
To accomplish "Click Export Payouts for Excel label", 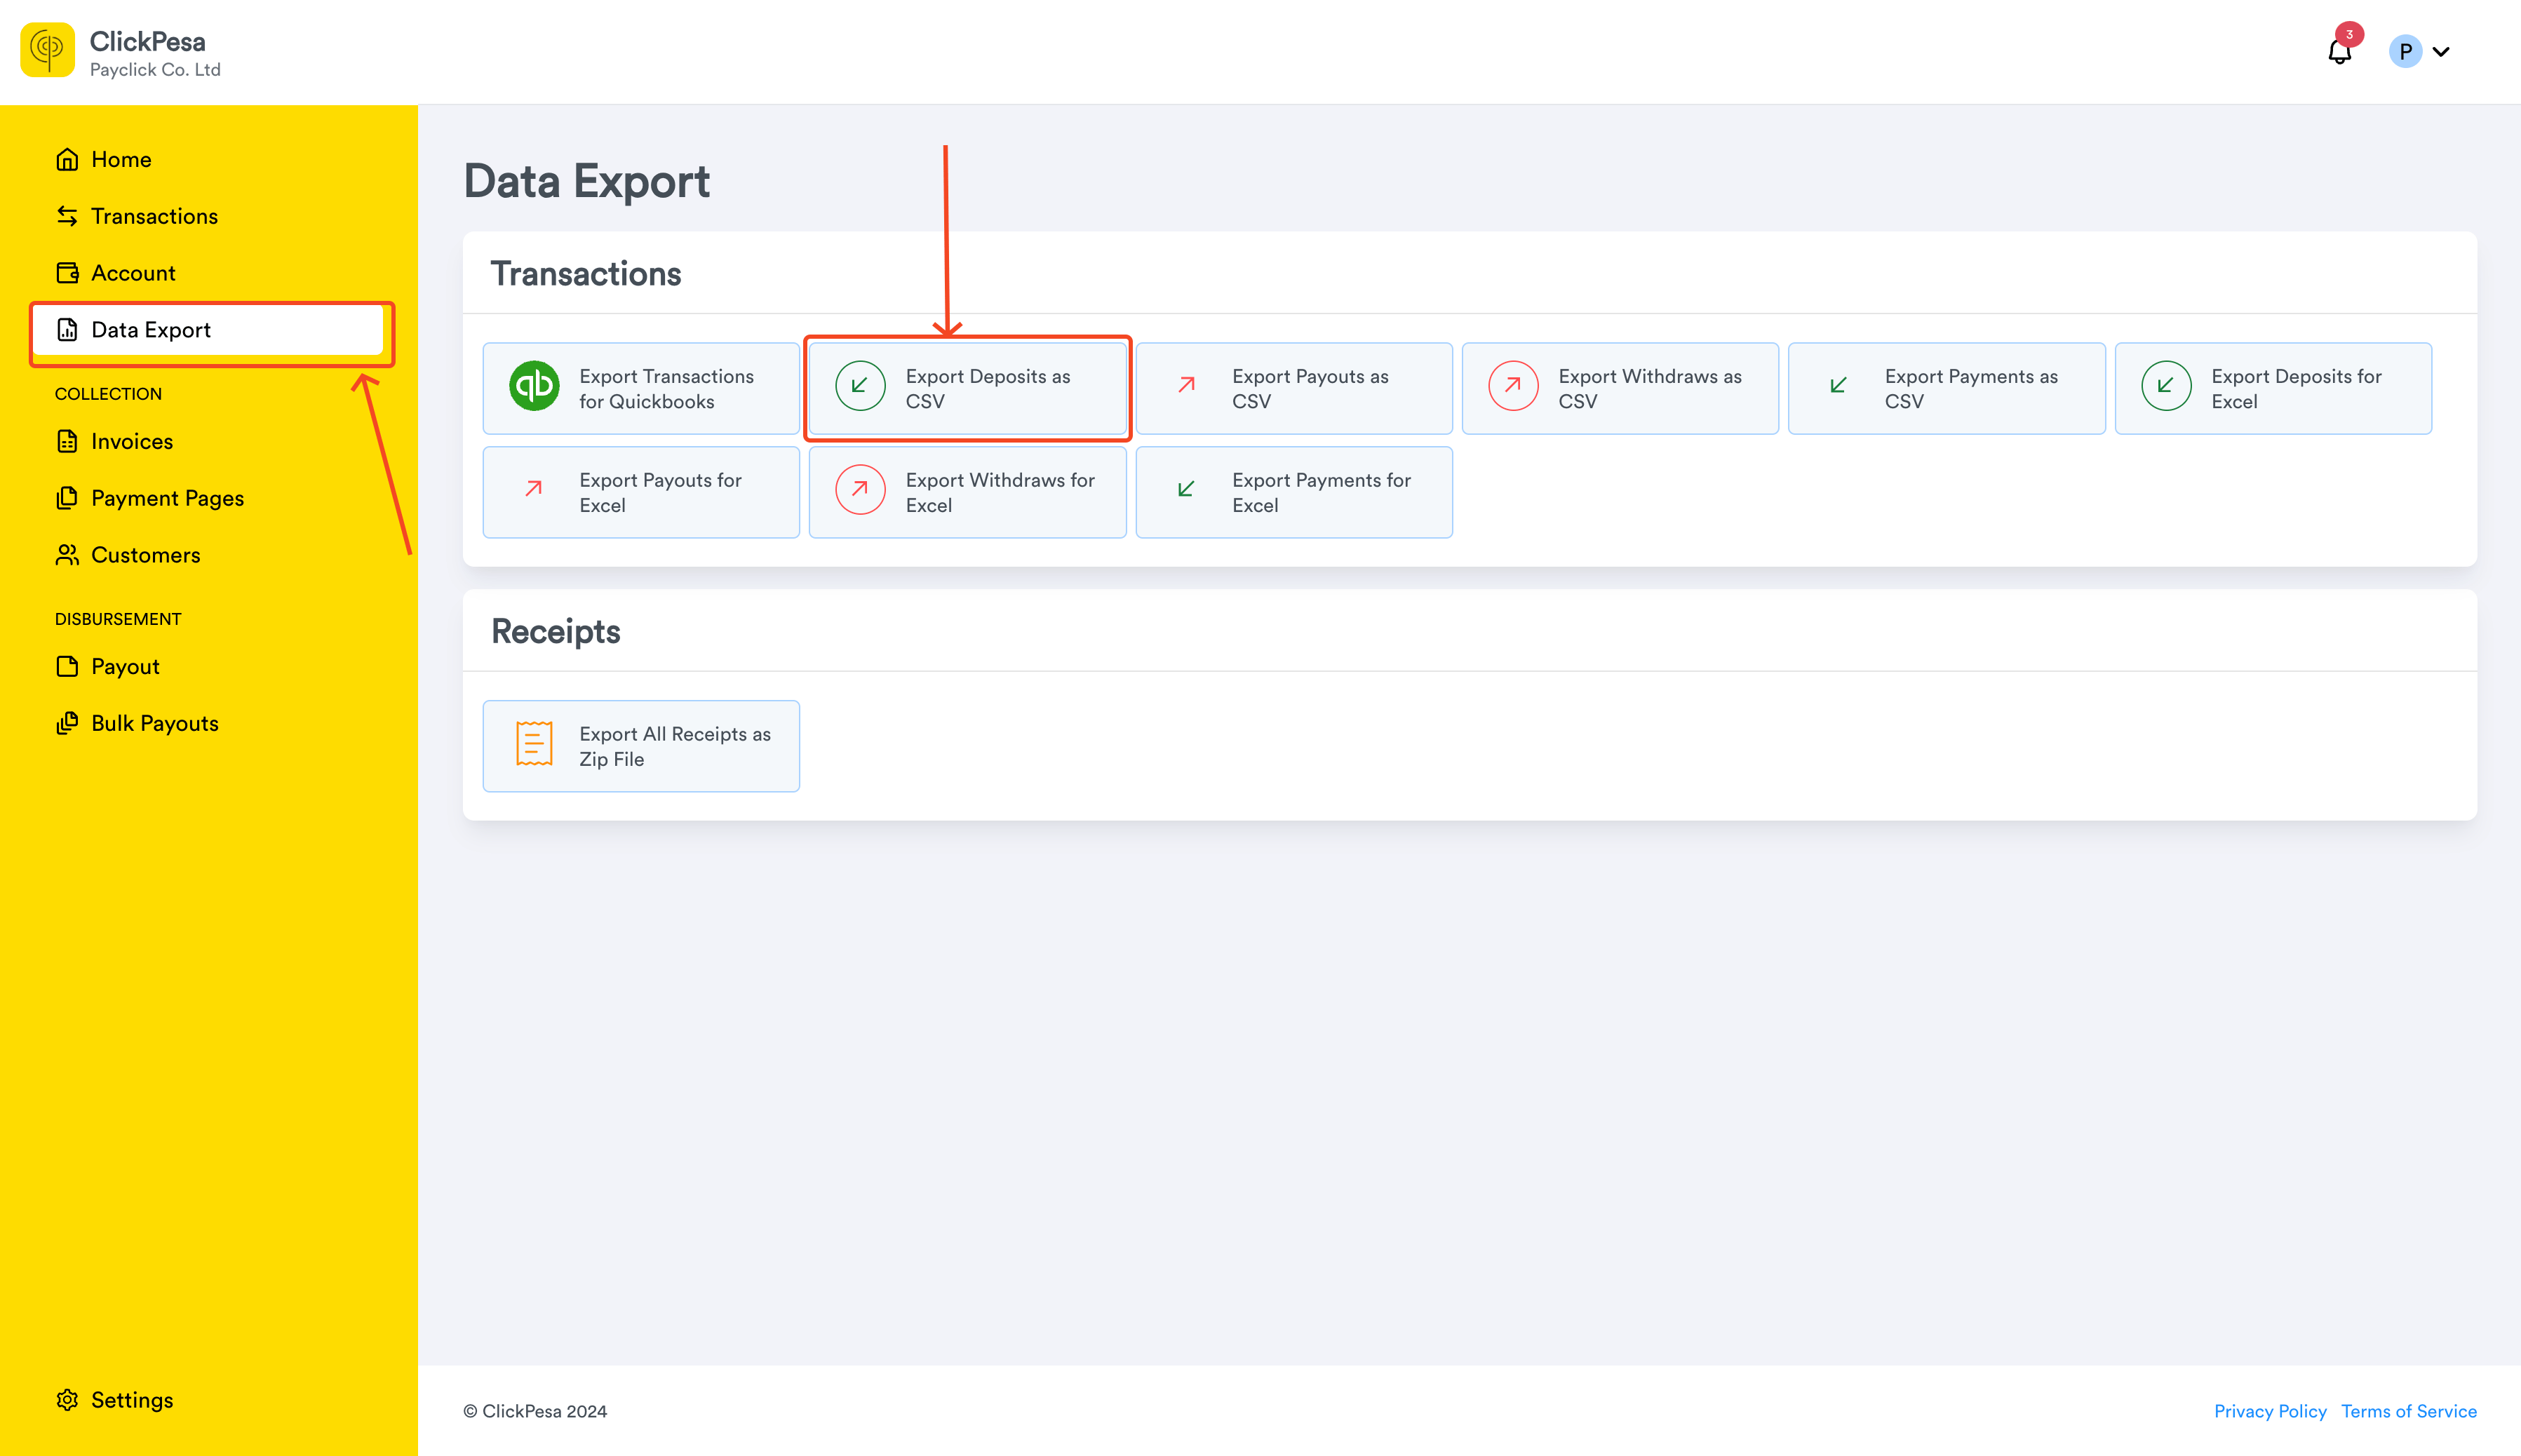I will coord(660,493).
